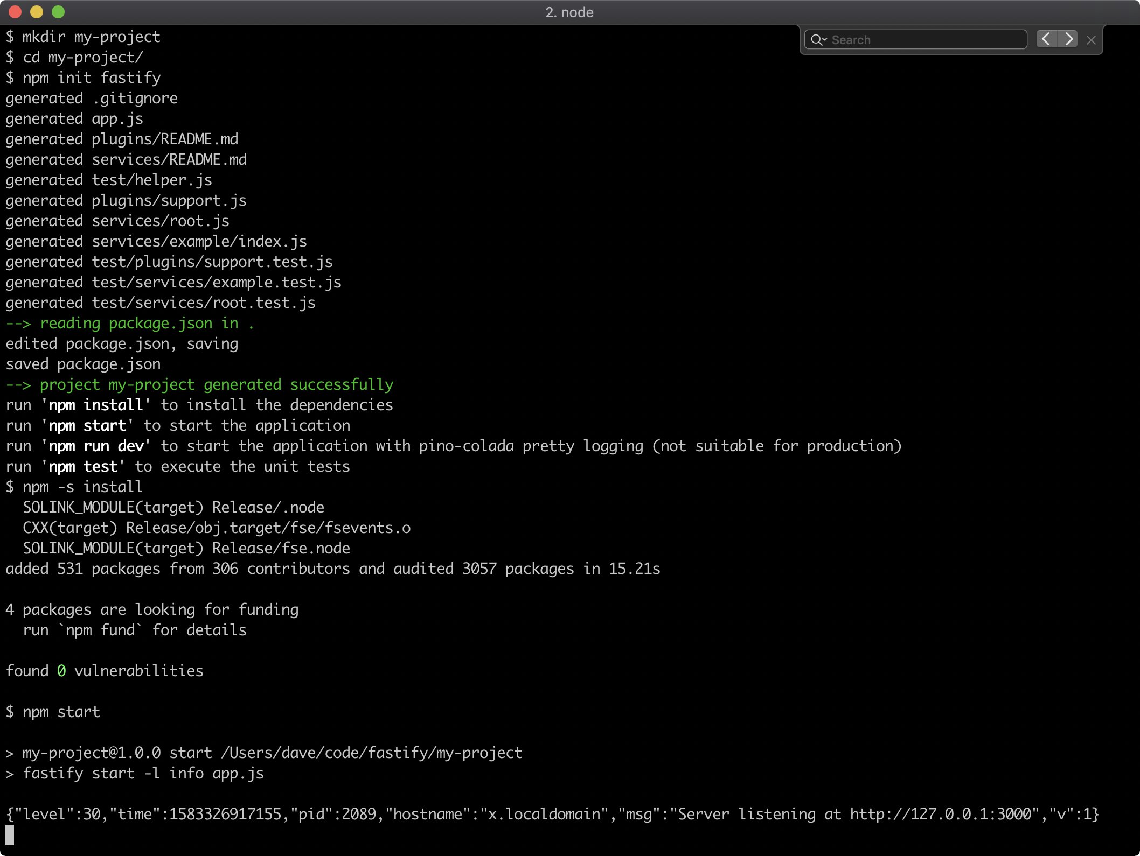This screenshot has height=856, width=1140.
Task: Click '$ npm -s install' command line
Action: (74, 487)
